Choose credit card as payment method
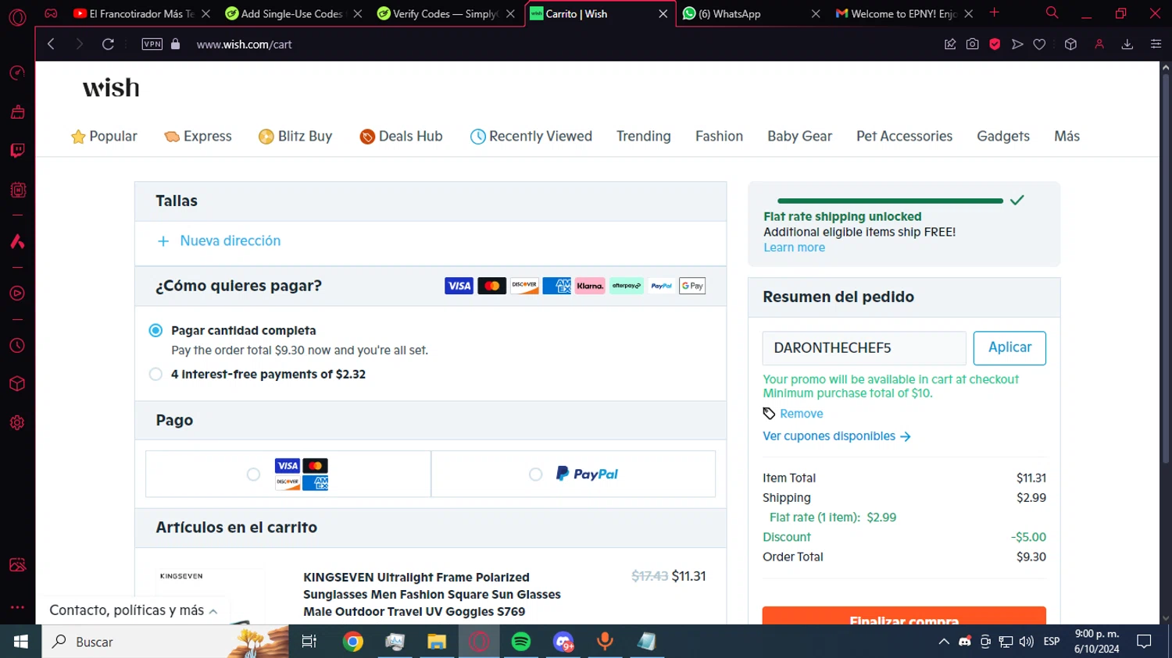1172x658 pixels. tap(253, 474)
